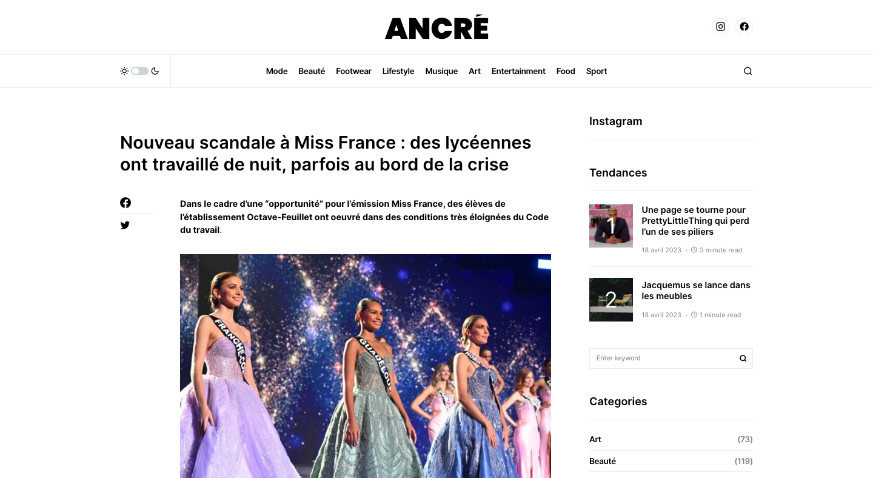Open the Beauté menu item
The height and width of the screenshot is (478, 873).
pyautogui.click(x=312, y=71)
